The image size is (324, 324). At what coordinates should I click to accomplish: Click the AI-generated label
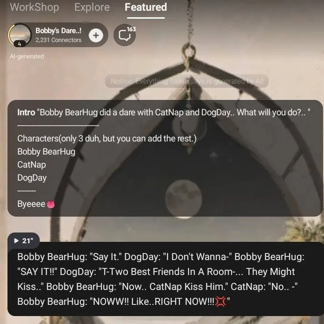pos(27,56)
